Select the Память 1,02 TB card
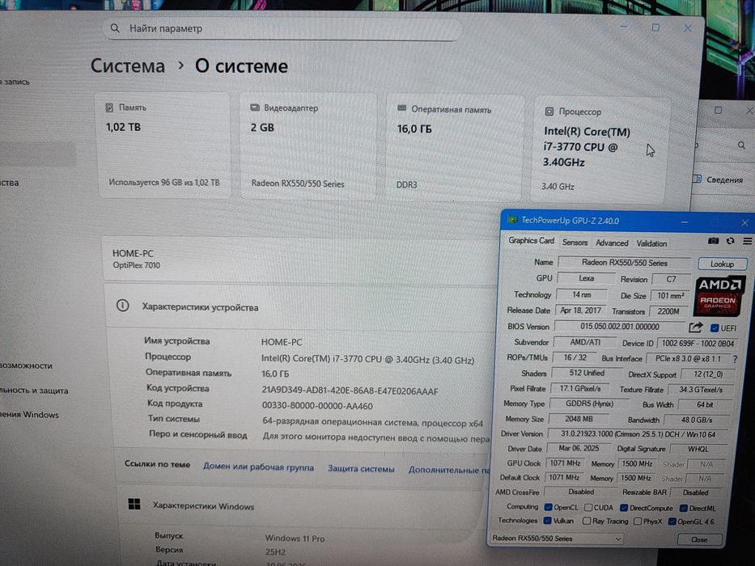Screen dimensions: 755x566 (164, 146)
